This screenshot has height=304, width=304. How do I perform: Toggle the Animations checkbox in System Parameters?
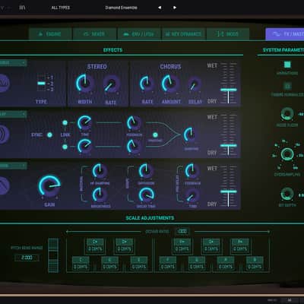click(x=287, y=65)
